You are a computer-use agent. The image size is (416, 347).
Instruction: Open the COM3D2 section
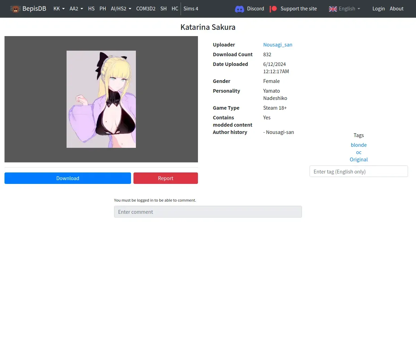[x=146, y=9]
